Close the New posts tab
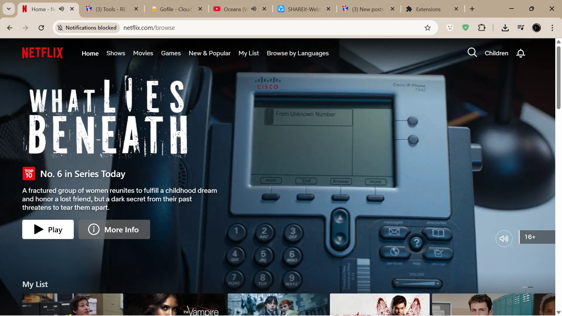The height and width of the screenshot is (316, 562). [393, 9]
